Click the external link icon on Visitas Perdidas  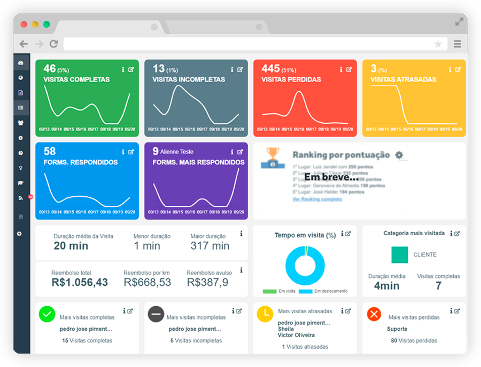[350, 69]
